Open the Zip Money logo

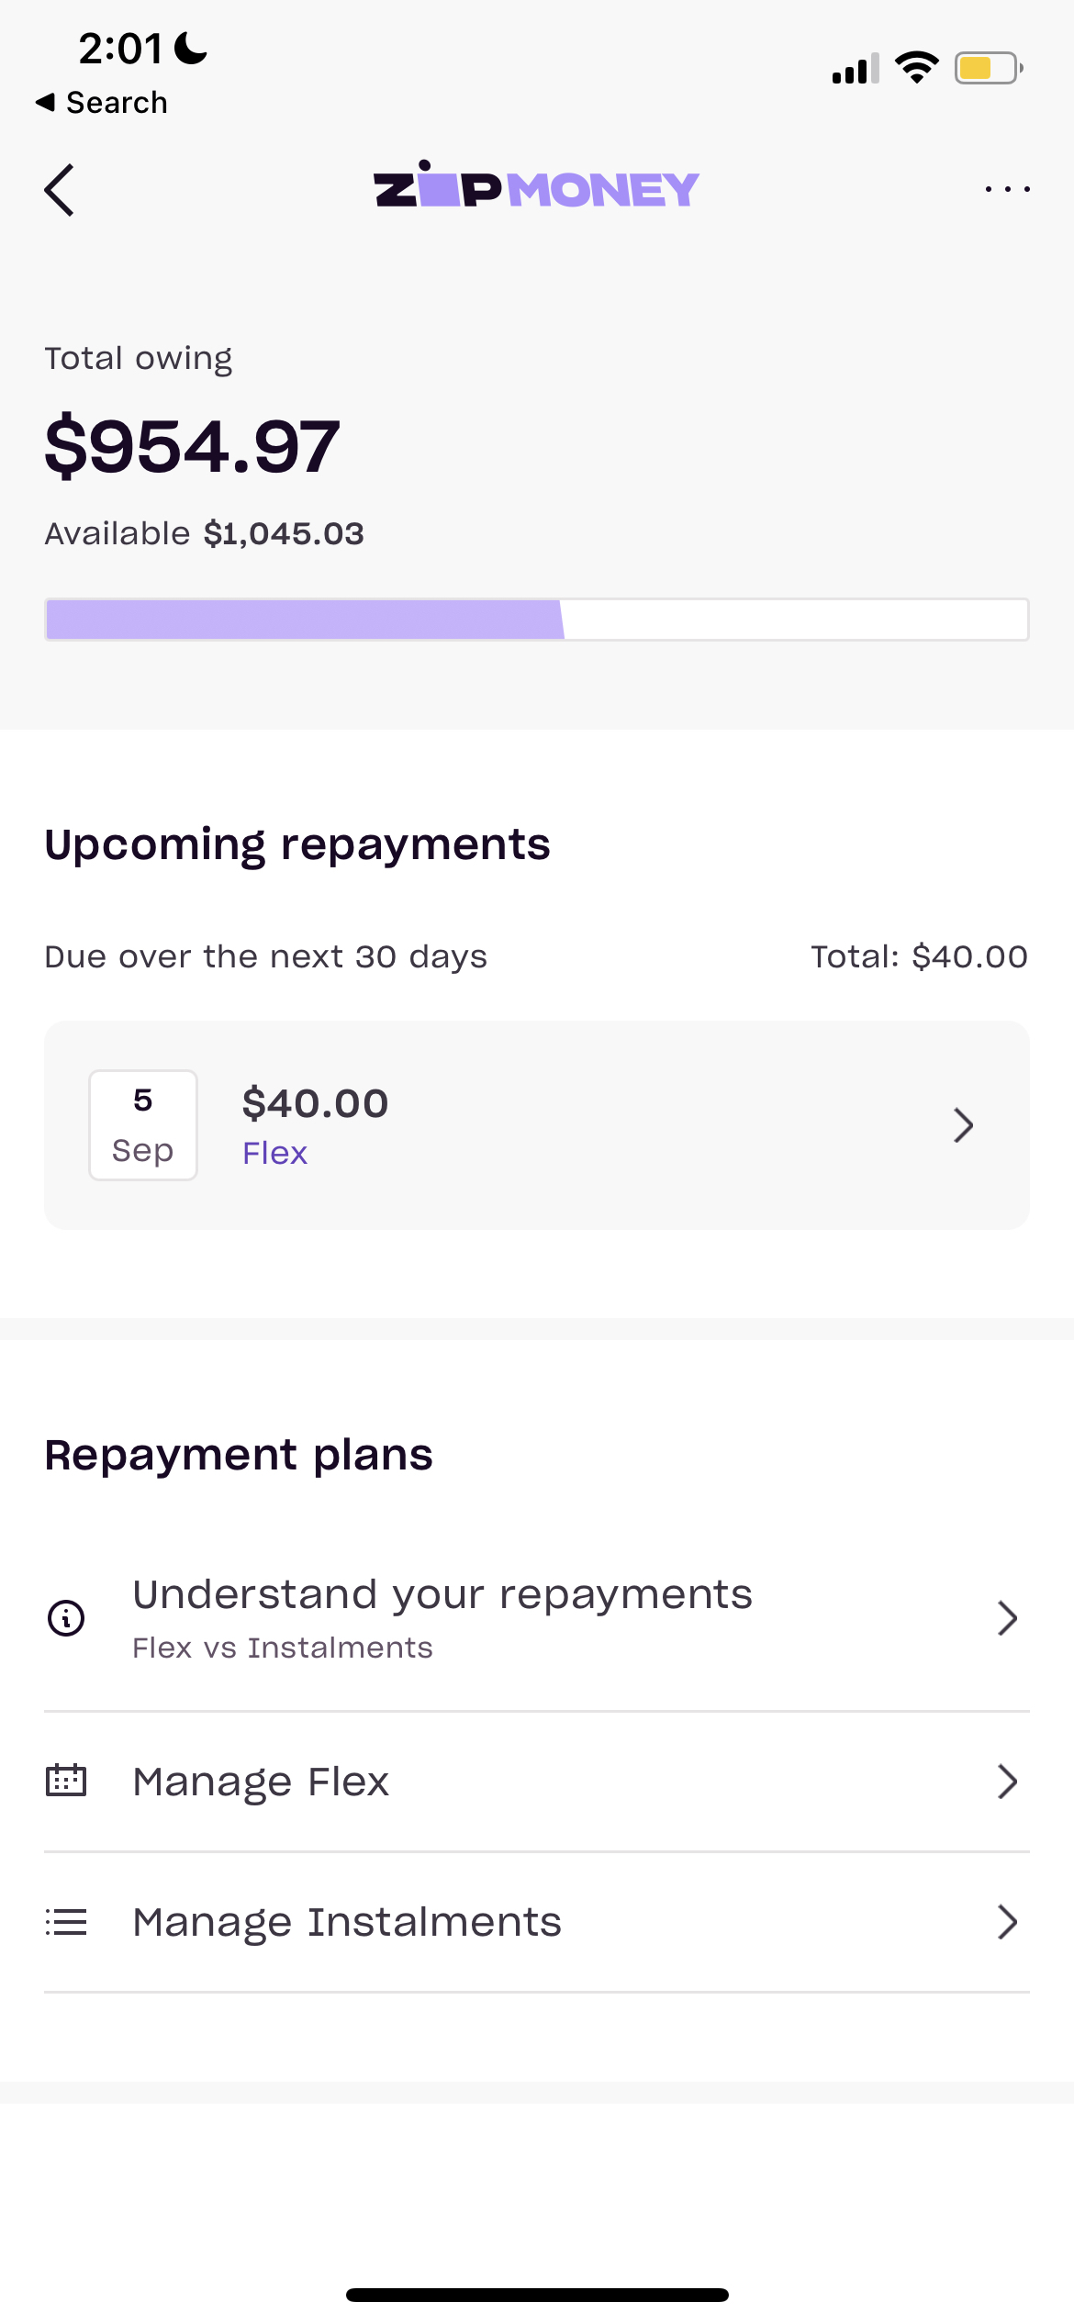point(536,186)
